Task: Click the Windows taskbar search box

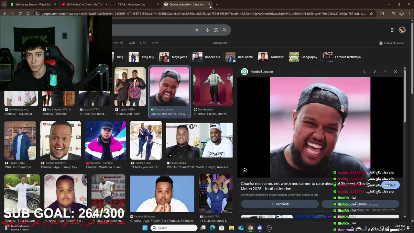Action: coord(174,228)
